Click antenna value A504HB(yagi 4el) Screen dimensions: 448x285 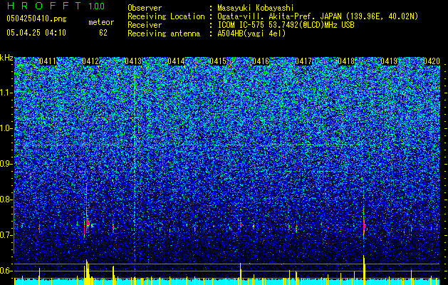(x=251, y=33)
